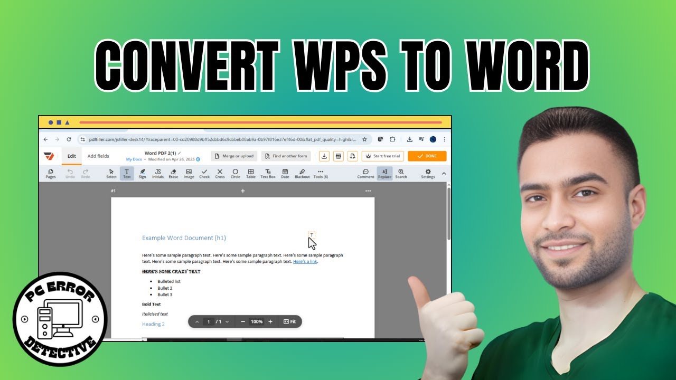Click the pdfFiller logo icon
Viewport: 676px width, 380px height.
pos(49,156)
